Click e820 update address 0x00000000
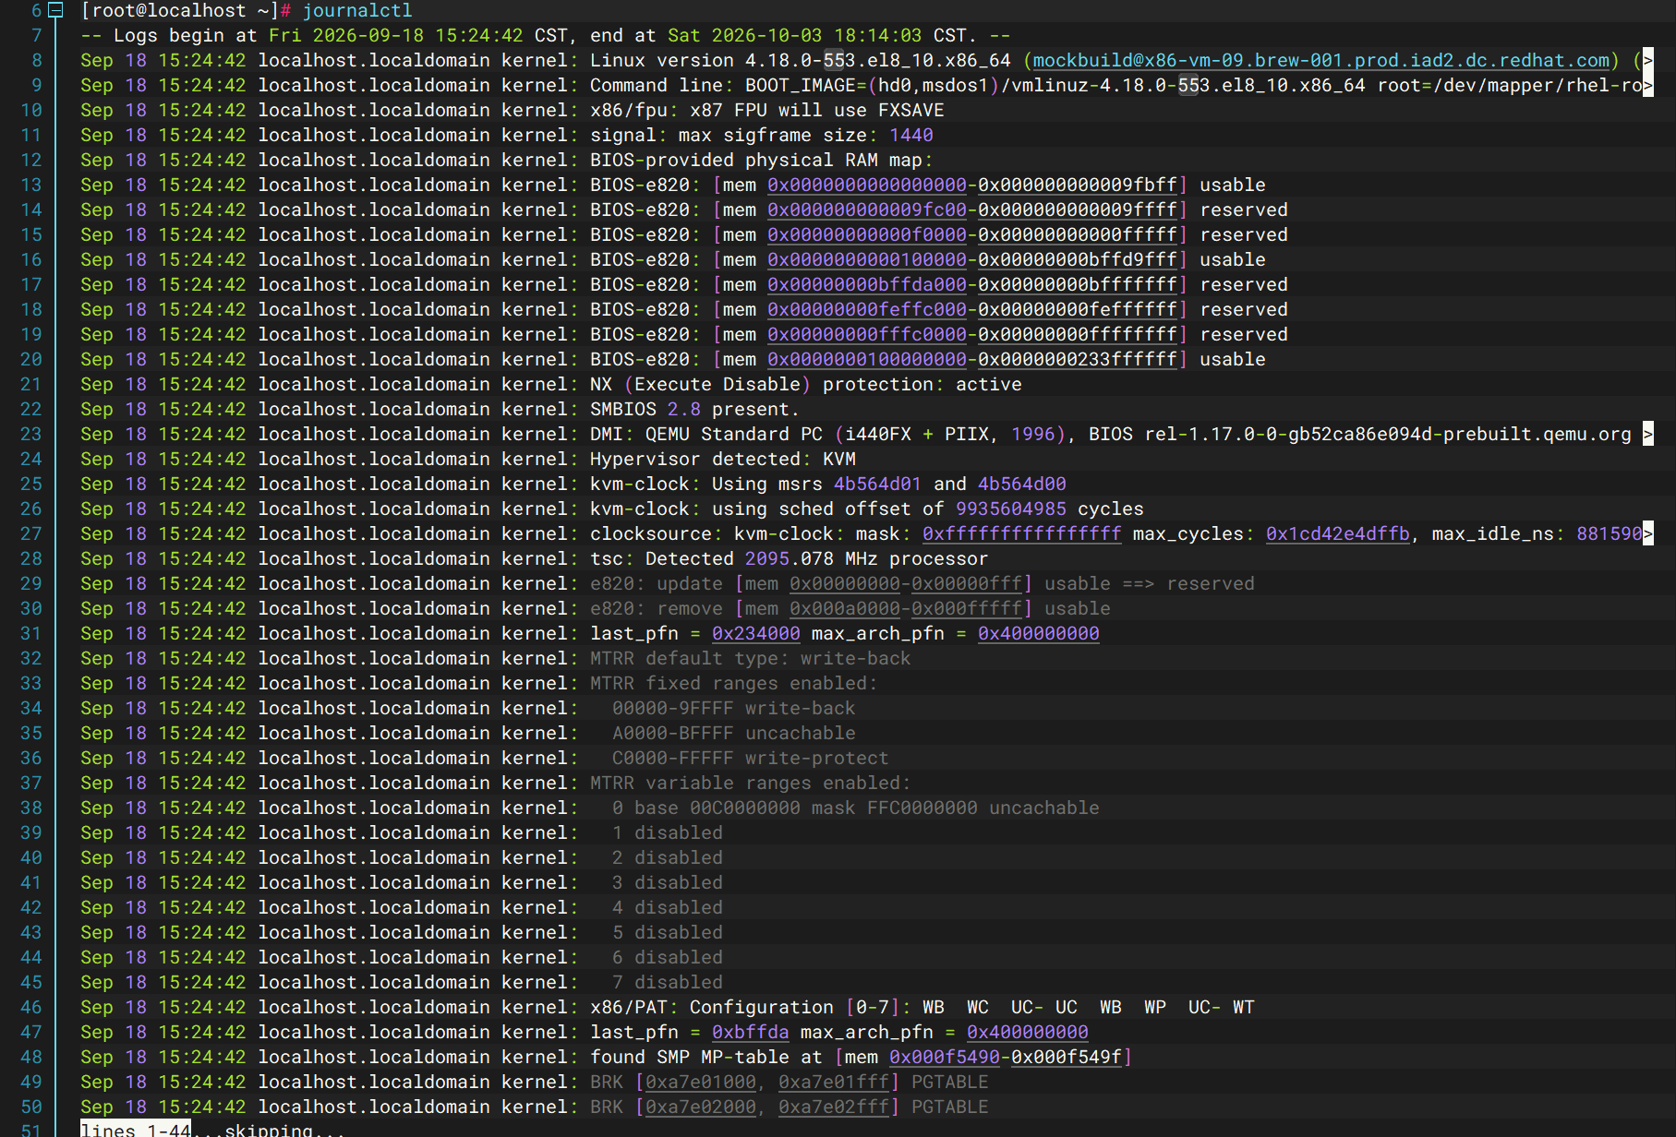The height and width of the screenshot is (1137, 1676). pyautogui.click(x=845, y=583)
